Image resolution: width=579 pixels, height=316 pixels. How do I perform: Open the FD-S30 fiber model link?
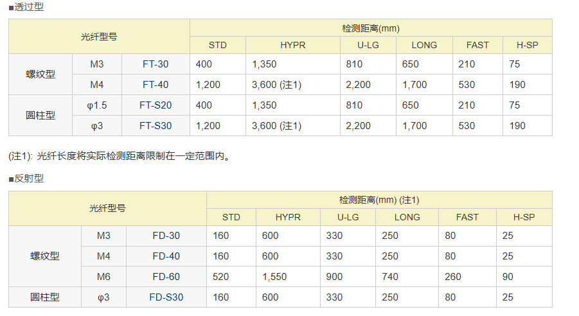pos(166,297)
